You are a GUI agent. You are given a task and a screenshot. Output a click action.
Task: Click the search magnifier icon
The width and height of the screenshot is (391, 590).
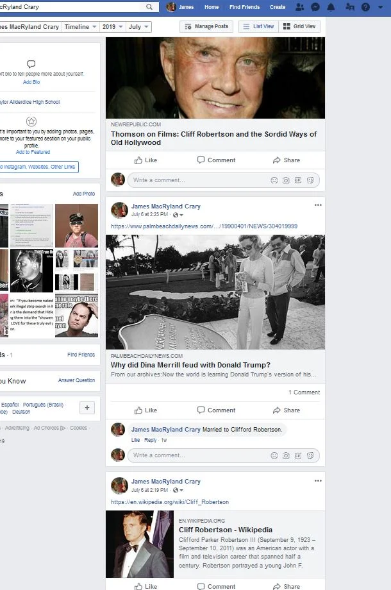149,7
